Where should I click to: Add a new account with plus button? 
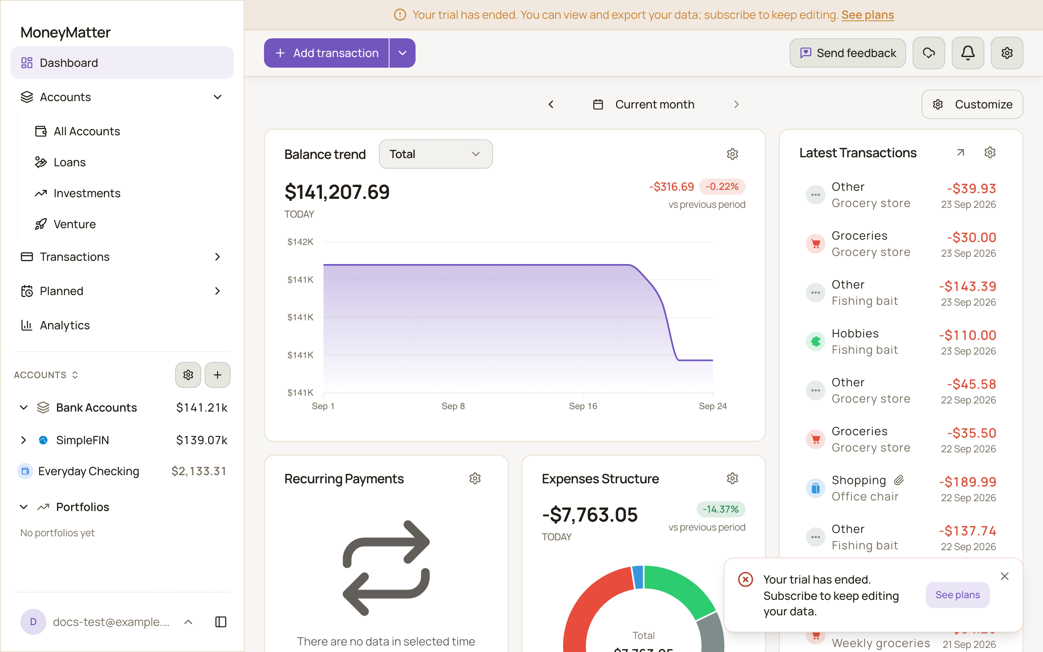[217, 375]
